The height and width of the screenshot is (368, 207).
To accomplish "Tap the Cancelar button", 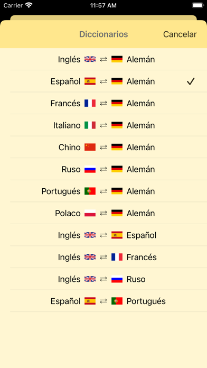I will (x=180, y=34).
